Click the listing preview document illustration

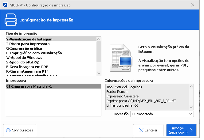click(121, 58)
